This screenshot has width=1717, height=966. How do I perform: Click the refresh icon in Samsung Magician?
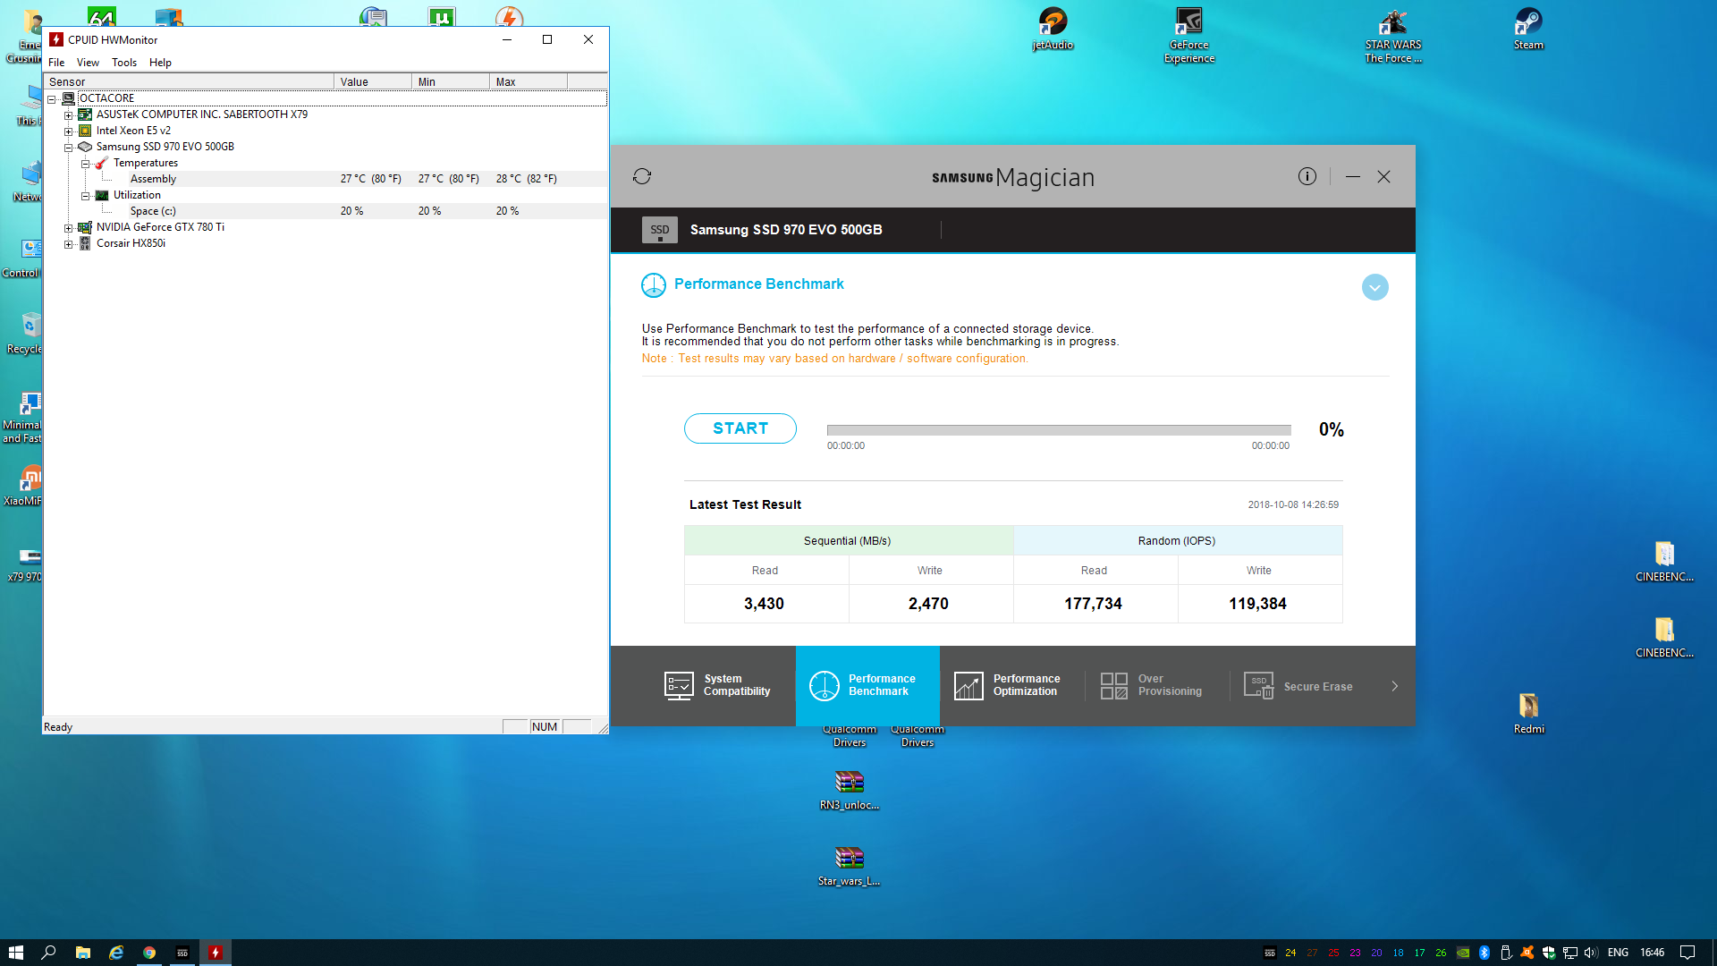pyautogui.click(x=642, y=176)
